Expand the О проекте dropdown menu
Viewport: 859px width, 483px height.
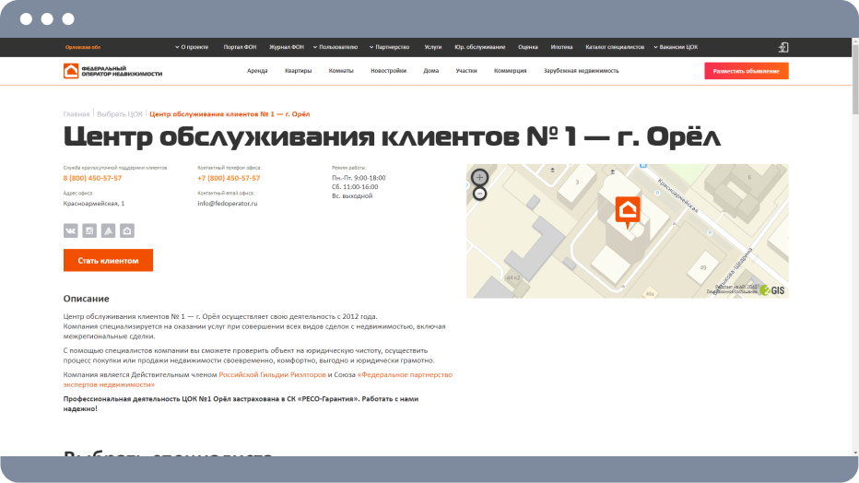(191, 47)
